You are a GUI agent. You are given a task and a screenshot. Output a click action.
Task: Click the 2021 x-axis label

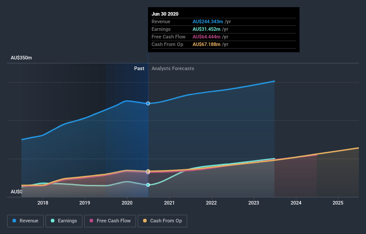pyautogui.click(x=169, y=203)
